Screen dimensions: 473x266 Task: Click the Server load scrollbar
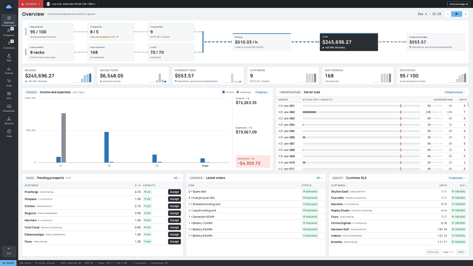(x=468, y=105)
